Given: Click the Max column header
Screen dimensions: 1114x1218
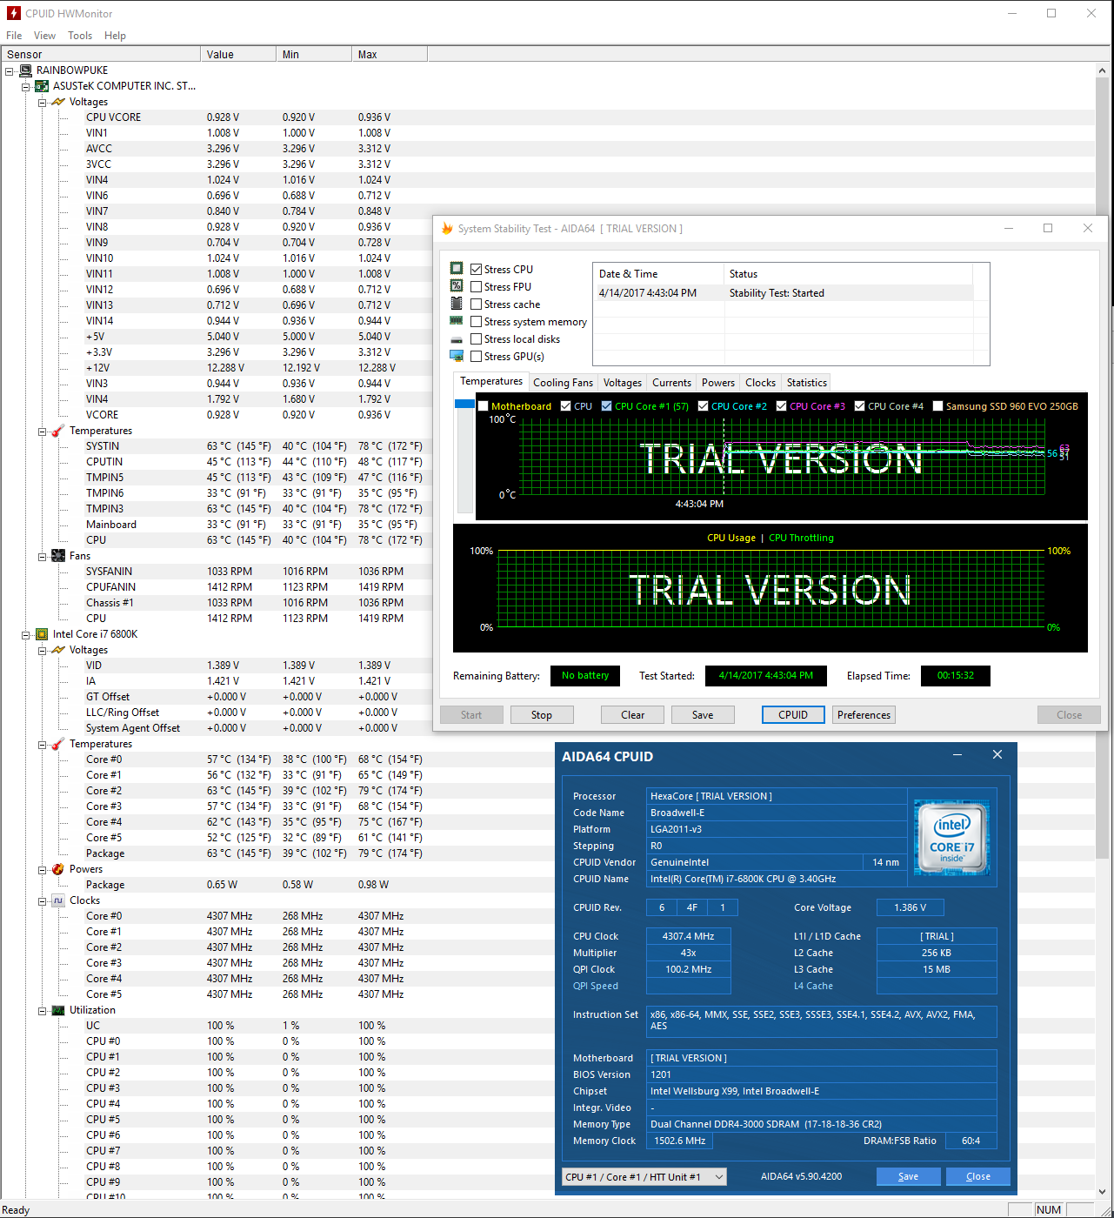Looking at the screenshot, I should tap(390, 54).
